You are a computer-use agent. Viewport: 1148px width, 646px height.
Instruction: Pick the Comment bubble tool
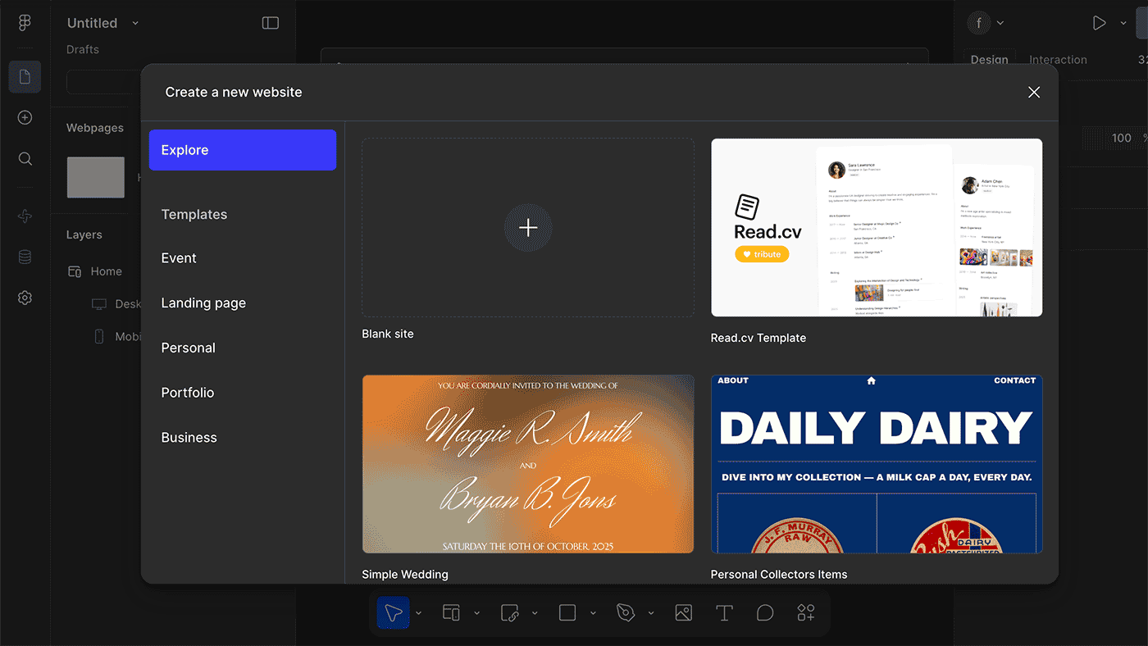coord(765,613)
